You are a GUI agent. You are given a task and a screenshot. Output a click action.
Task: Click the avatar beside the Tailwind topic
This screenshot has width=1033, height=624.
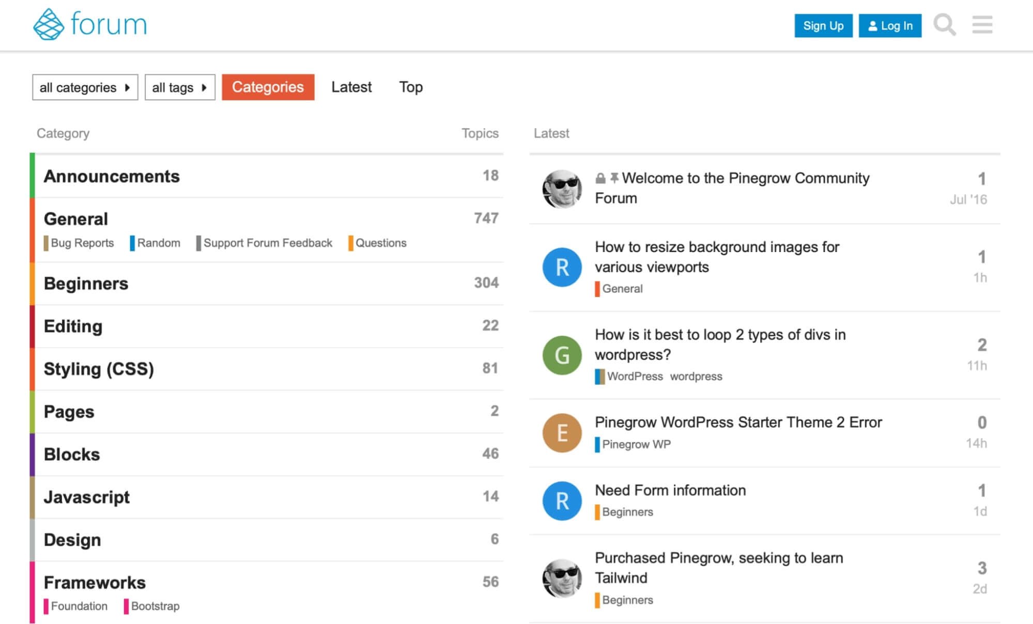[562, 579]
